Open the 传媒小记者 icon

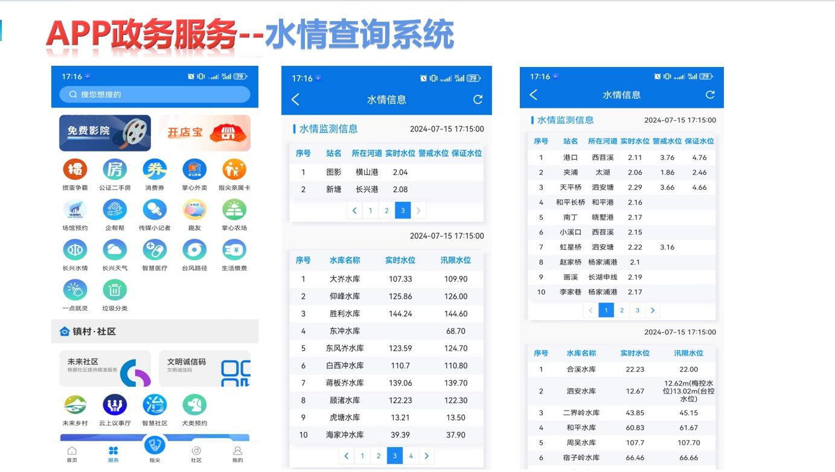155,210
